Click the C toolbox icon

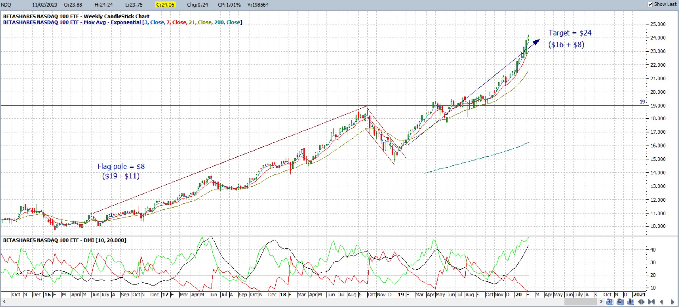(x=620, y=302)
